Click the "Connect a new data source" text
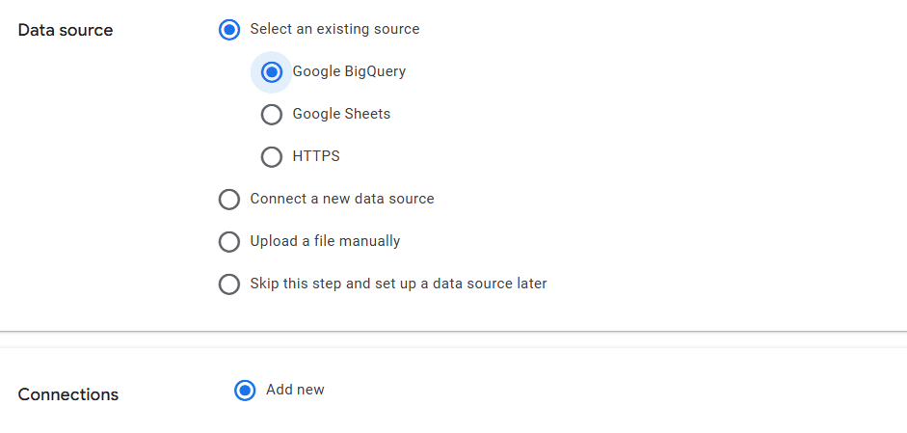This screenshot has height=433, width=907. (x=342, y=199)
